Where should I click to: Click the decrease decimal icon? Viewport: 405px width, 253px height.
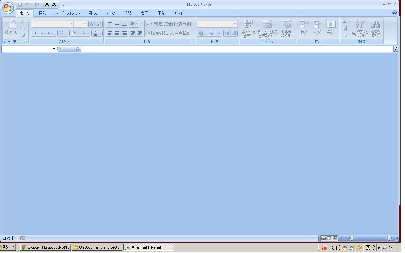point(234,33)
